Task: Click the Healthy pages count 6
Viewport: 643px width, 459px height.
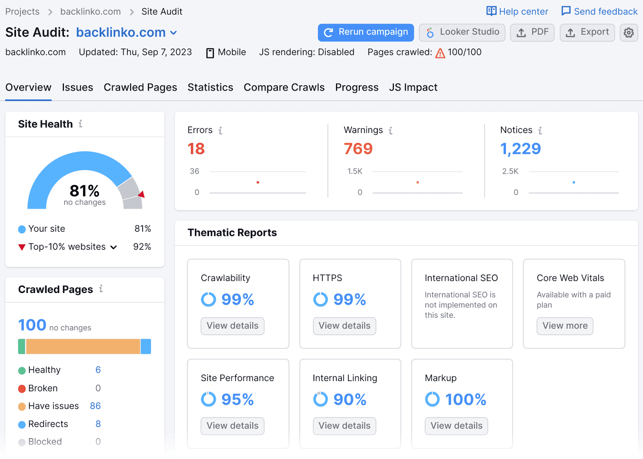Action: click(98, 370)
